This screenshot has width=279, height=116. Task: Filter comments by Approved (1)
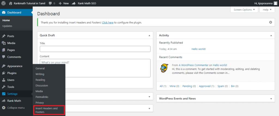click(207, 86)
